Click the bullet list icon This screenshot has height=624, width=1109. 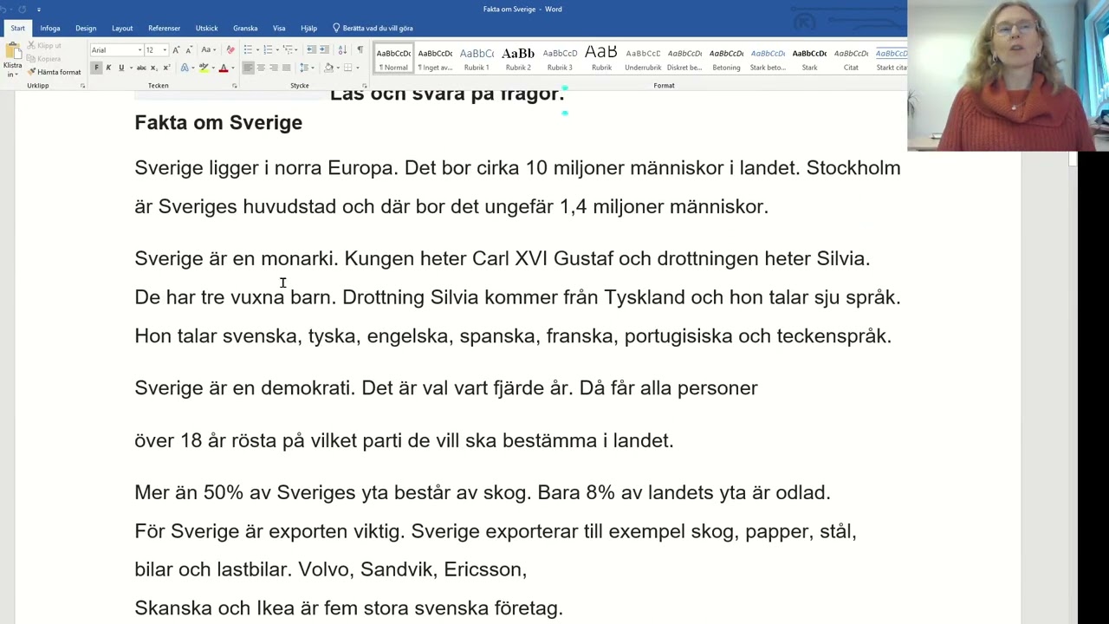[248, 49]
